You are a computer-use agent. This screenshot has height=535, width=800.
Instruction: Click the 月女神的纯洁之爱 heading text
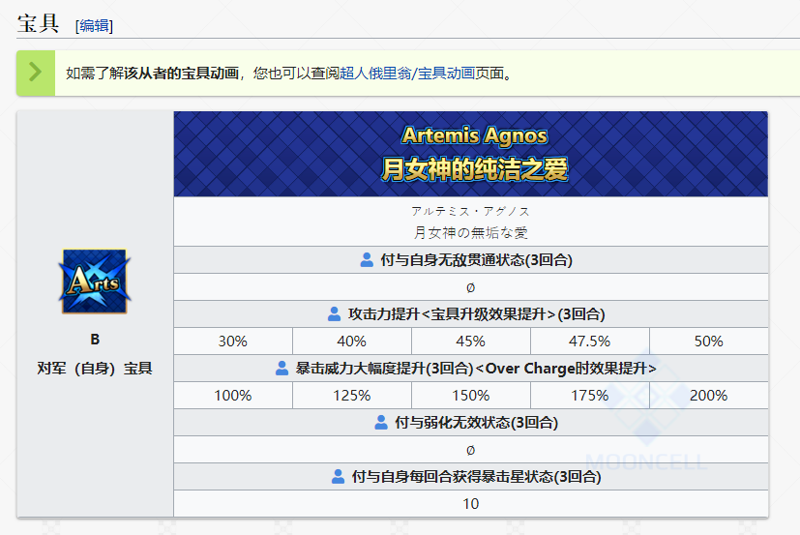474,169
